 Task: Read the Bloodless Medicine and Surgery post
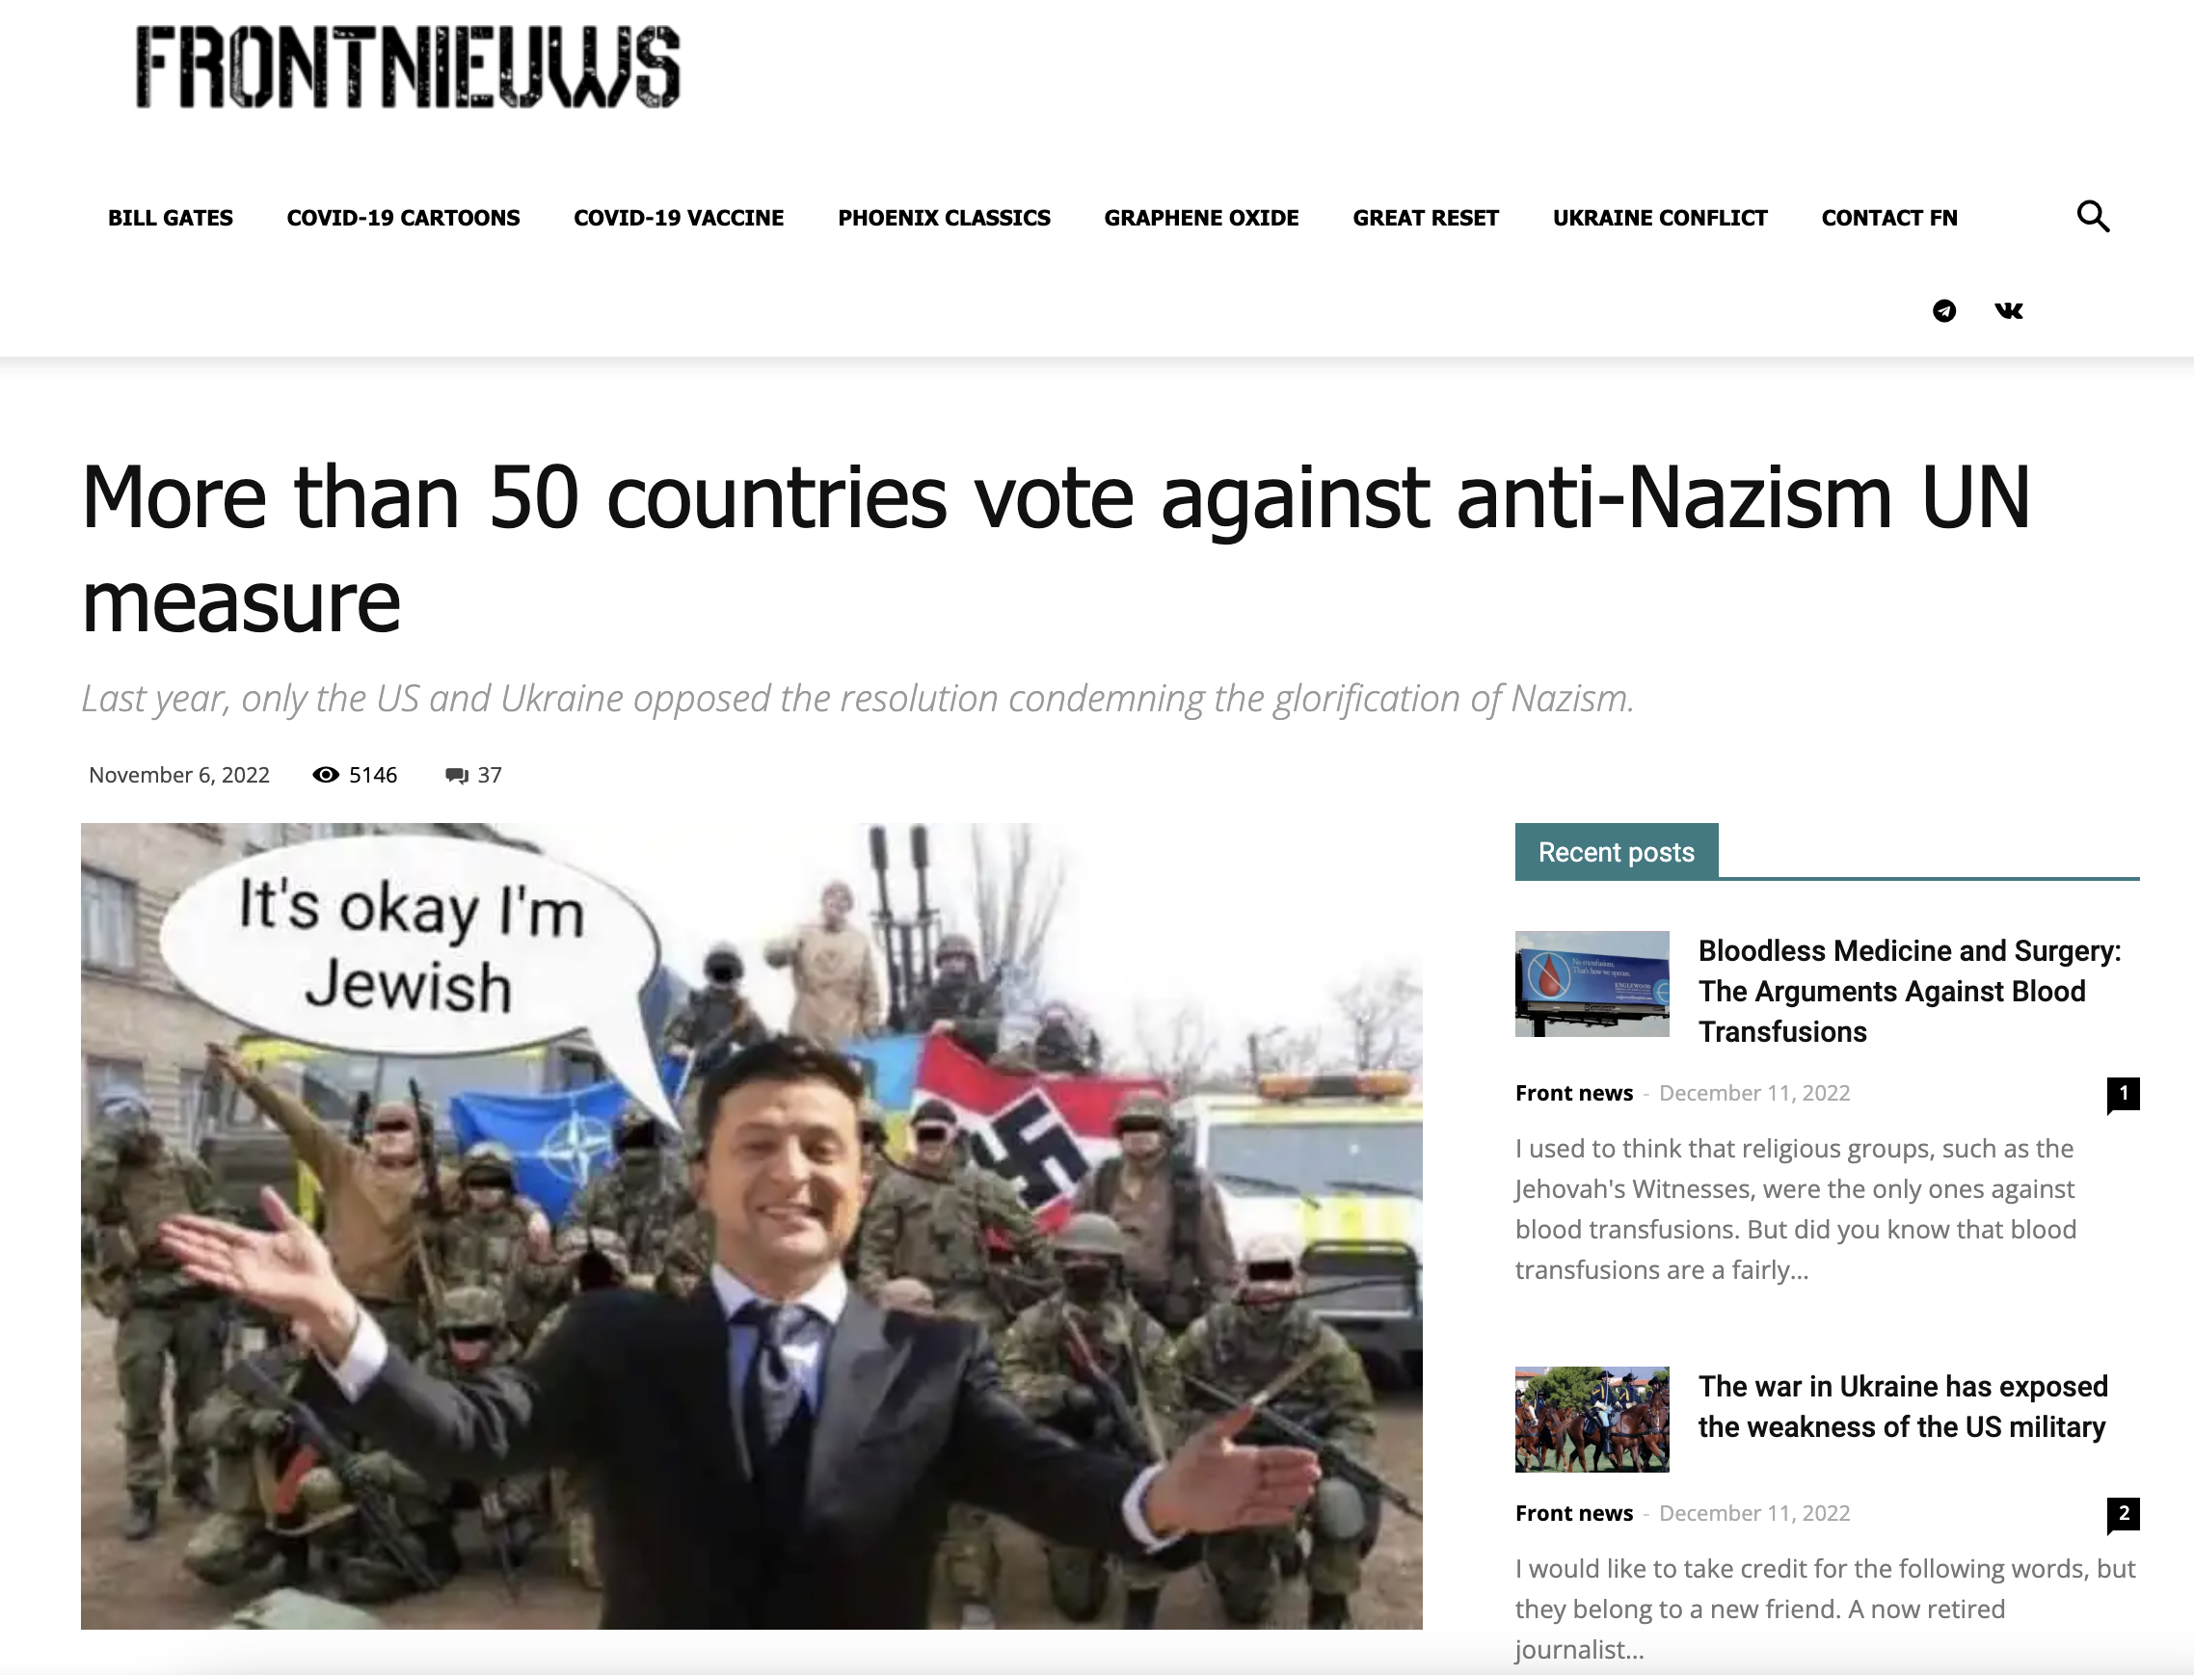[1909, 991]
